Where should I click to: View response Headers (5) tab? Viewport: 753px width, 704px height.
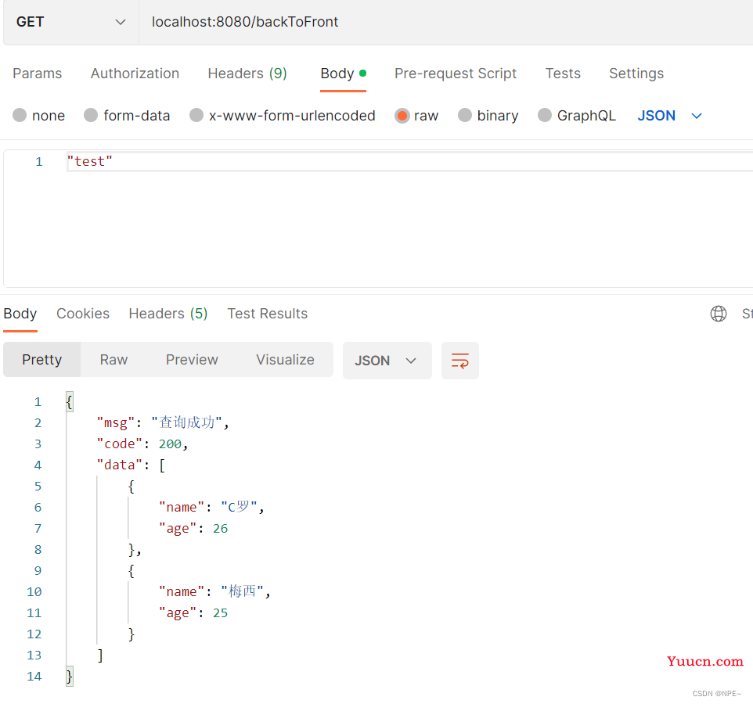168,314
